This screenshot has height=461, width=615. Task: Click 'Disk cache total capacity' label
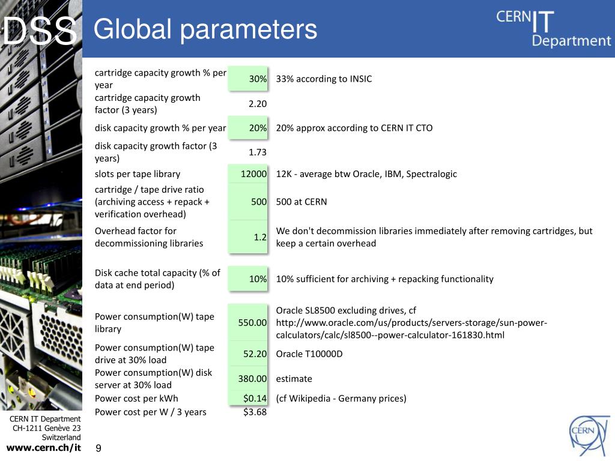point(157,279)
